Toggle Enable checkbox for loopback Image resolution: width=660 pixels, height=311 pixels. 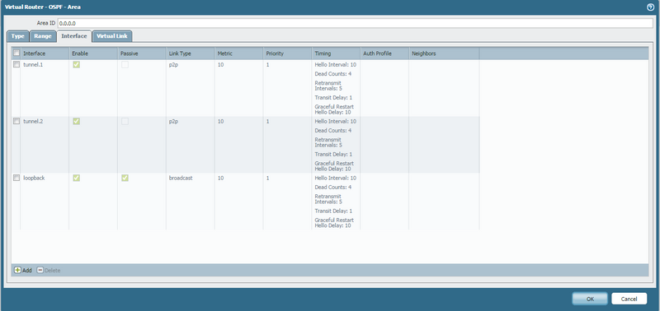pyautogui.click(x=76, y=178)
